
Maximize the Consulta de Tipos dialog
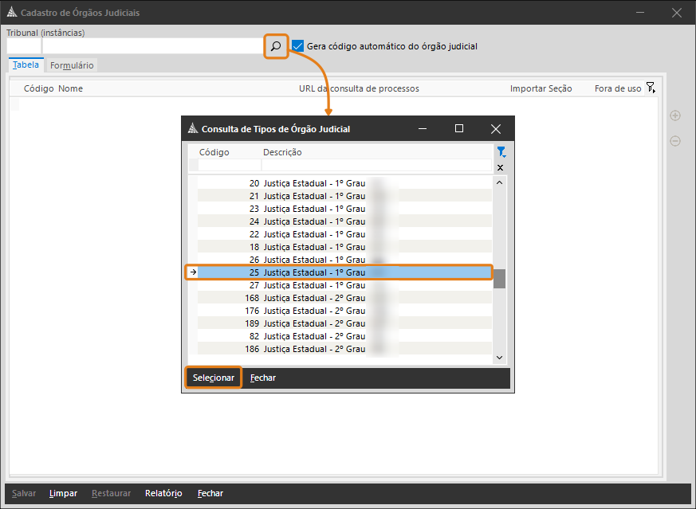[x=459, y=128]
